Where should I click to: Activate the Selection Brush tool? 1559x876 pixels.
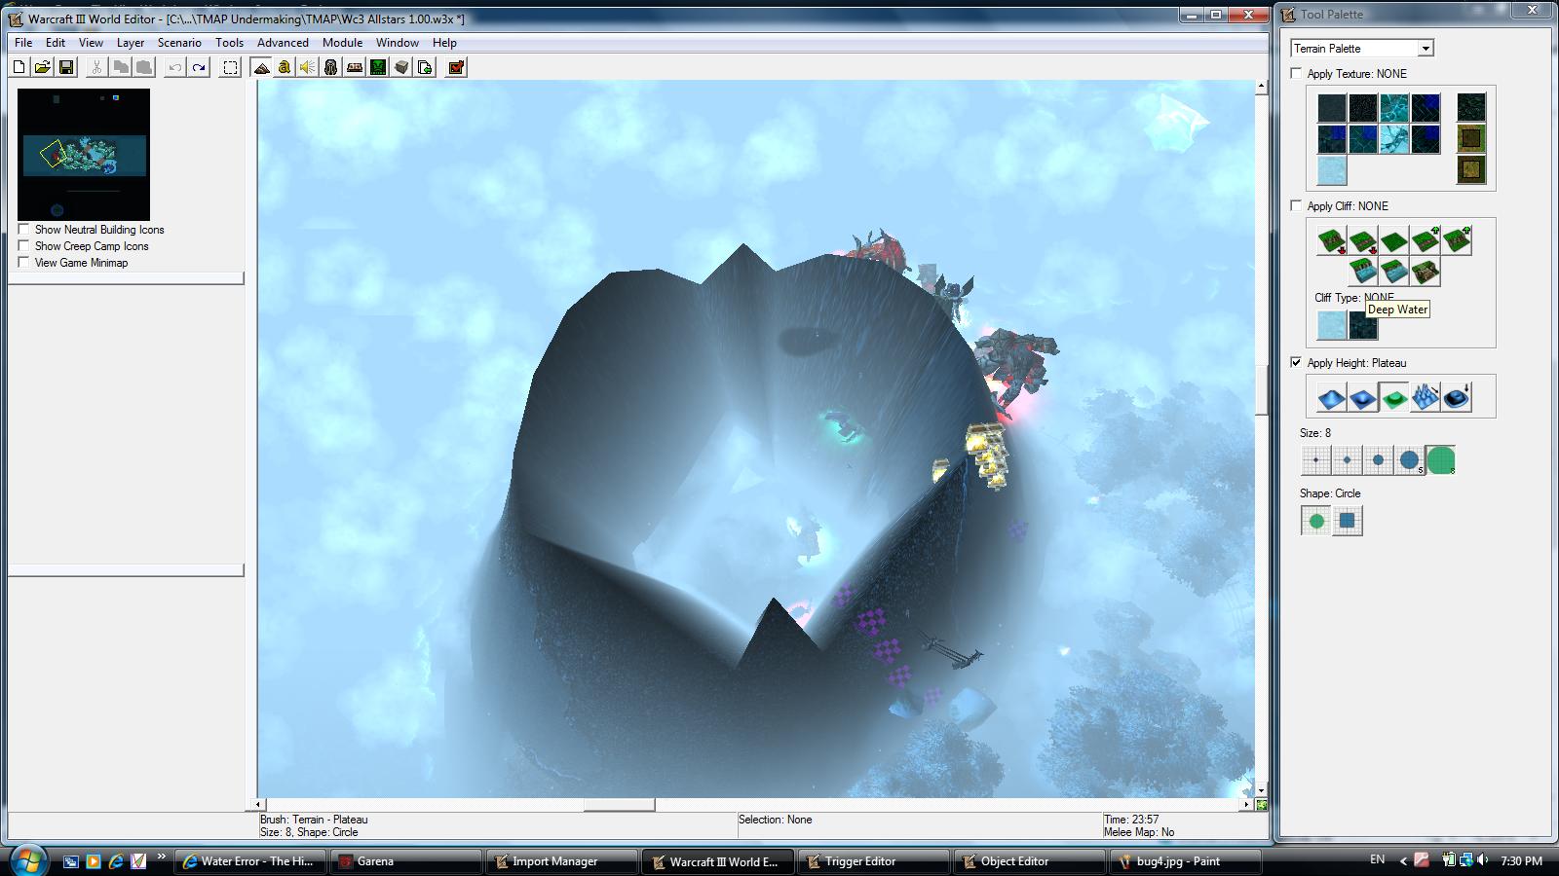click(230, 67)
